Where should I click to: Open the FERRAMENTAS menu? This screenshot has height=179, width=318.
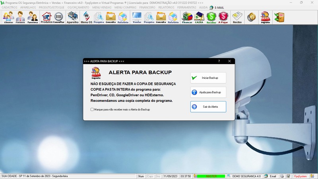tap(186, 7)
